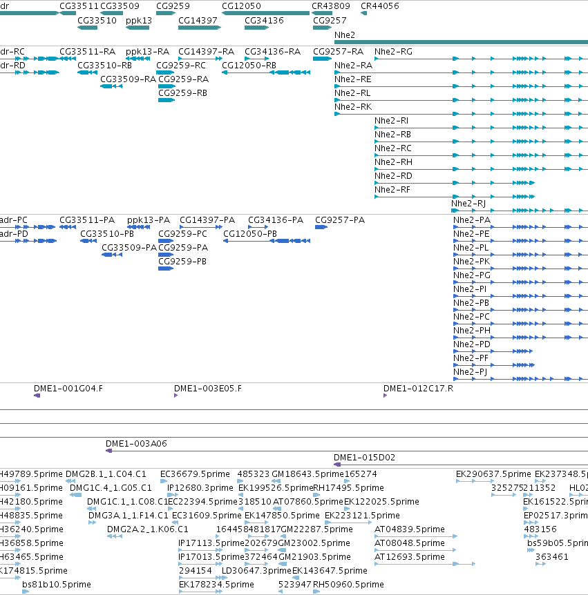Click the DMG2B.1_1.C04.C1 EST label
Viewport: 588px width, 595px height.
[x=106, y=474]
